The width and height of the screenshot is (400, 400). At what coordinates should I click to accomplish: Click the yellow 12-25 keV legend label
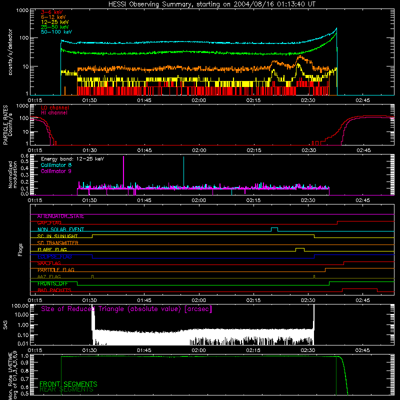click(x=54, y=22)
